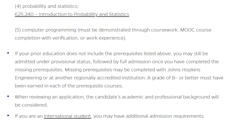This screenshot has width=230, height=126.
Task: Click the "MOOC course" text
Action: tap(196, 30)
